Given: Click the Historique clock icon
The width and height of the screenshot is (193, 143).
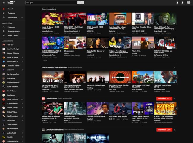Looking at the screenshot, I should click(x=4, y=27).
